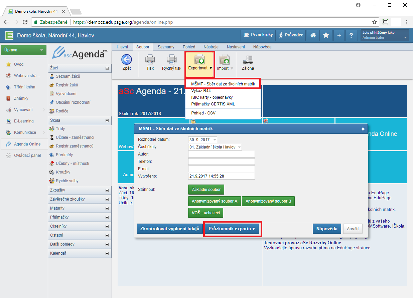Open Ovládací panel in sidebar
Screen dimensions: 413x298
click(27, 156)
